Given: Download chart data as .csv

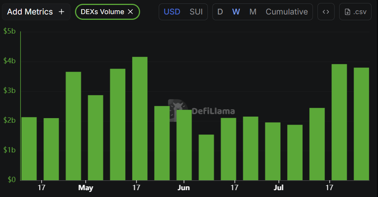Looking at the screenshot, I should (355, 11).
